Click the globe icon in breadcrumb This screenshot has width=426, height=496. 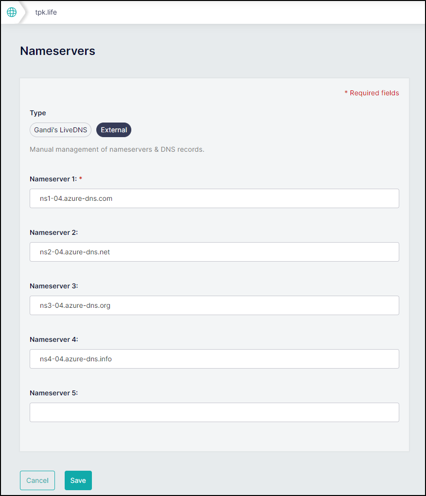(x=12, y=12)
